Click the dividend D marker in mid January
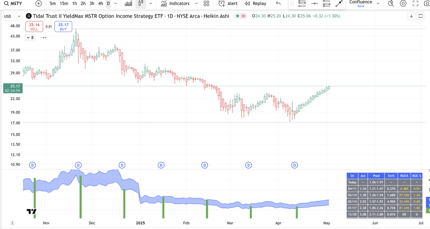This screenshot has width=430, height=229. (x=161, y=165)
